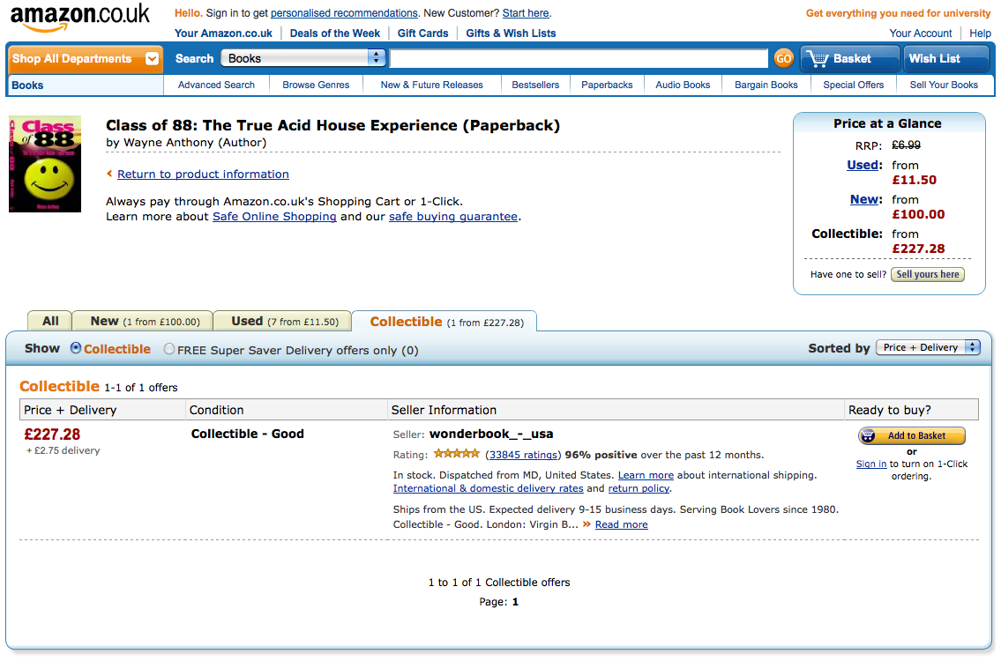Click the wonderbook_-_usa seller name
1001x661 pixels.
(491, 434)
